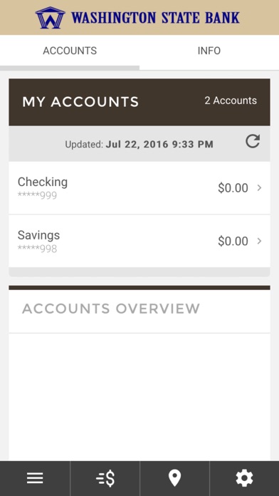
Task: Tap the Checking balance amount $0.00
Action: click(233, 188)
